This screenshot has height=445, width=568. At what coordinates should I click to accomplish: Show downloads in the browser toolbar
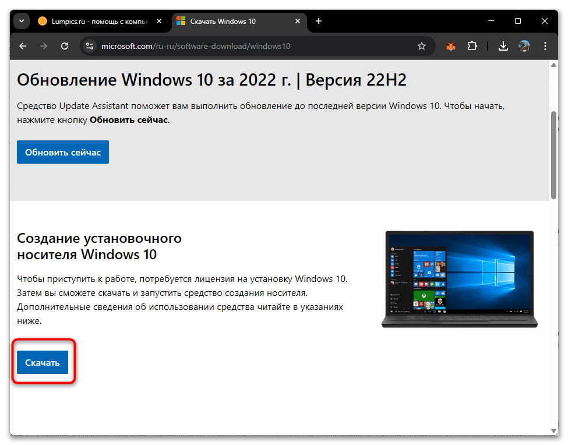click(503, 46)
